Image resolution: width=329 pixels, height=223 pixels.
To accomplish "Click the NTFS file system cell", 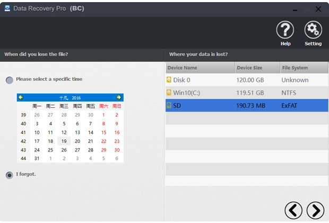I will (289, 93).
